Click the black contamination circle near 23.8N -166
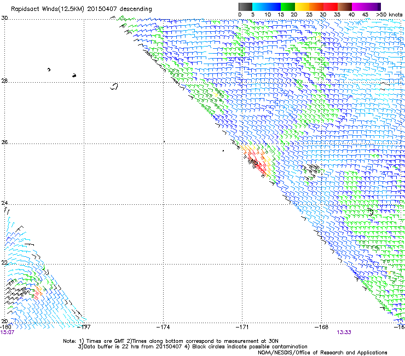Screen dimensions: 405x356 click(371, 212)
